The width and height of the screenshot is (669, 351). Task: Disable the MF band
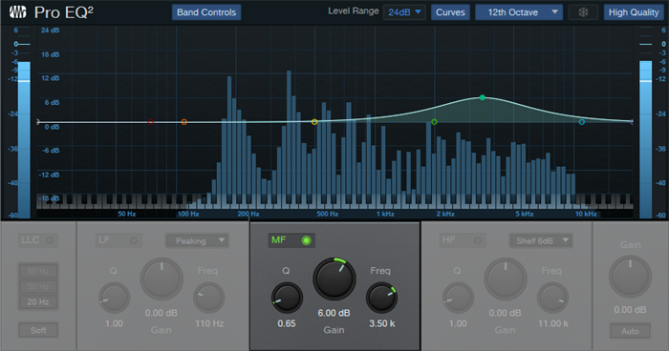[291, 240]
